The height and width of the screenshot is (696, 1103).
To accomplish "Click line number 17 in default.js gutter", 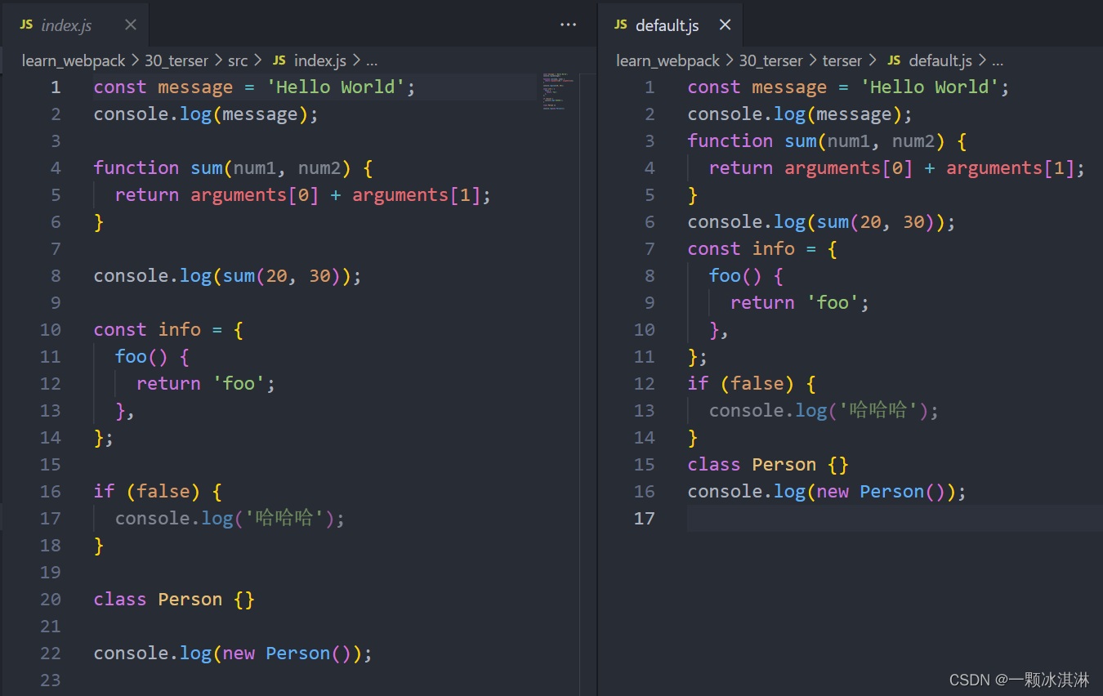I will click(x=645, y=518).
